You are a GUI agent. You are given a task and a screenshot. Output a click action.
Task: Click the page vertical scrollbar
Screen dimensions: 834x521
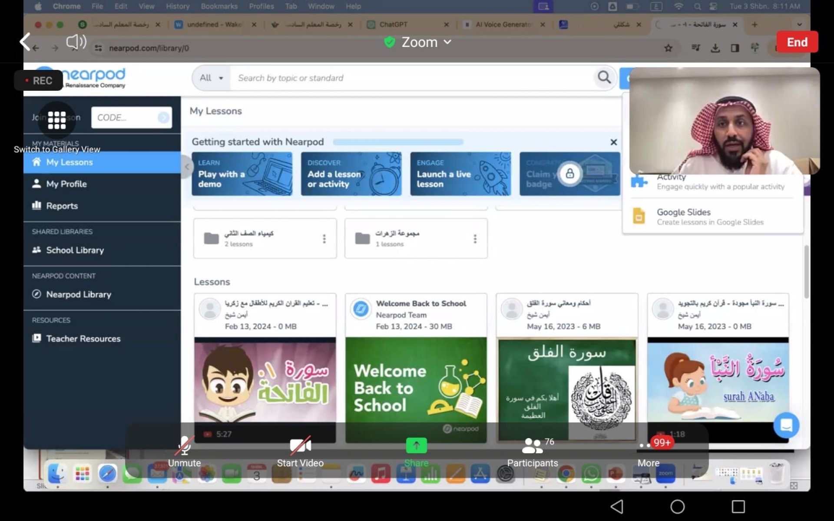coord(807,272)
